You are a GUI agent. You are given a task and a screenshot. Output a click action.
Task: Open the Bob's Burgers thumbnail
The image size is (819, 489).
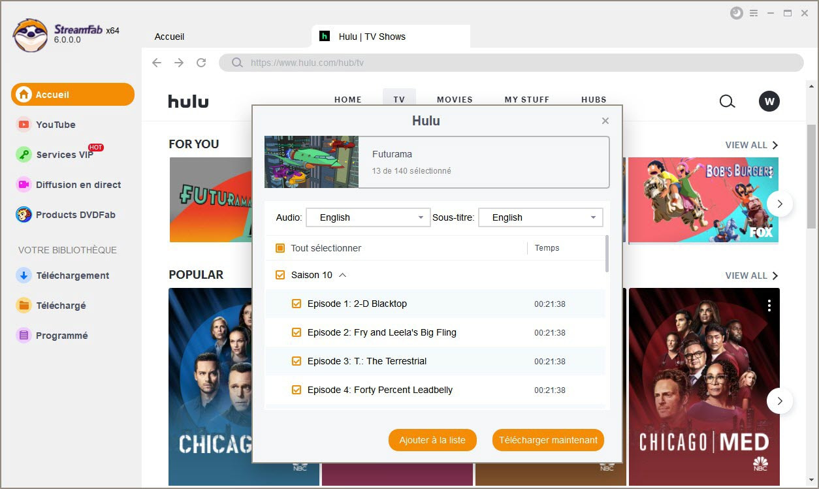(703, 200)
